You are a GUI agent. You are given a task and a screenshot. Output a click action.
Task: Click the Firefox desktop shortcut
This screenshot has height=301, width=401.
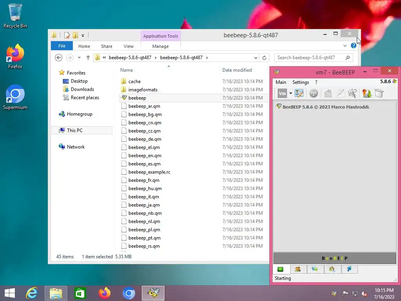point(15,56)
